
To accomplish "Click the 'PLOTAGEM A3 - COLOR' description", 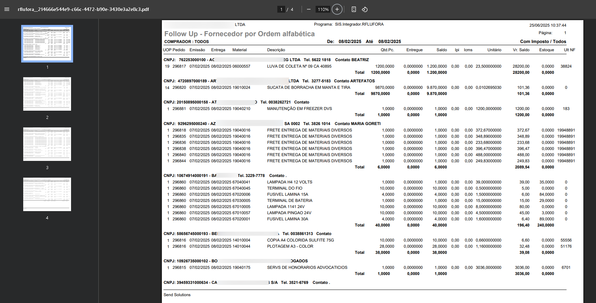I will click(290, 246).
